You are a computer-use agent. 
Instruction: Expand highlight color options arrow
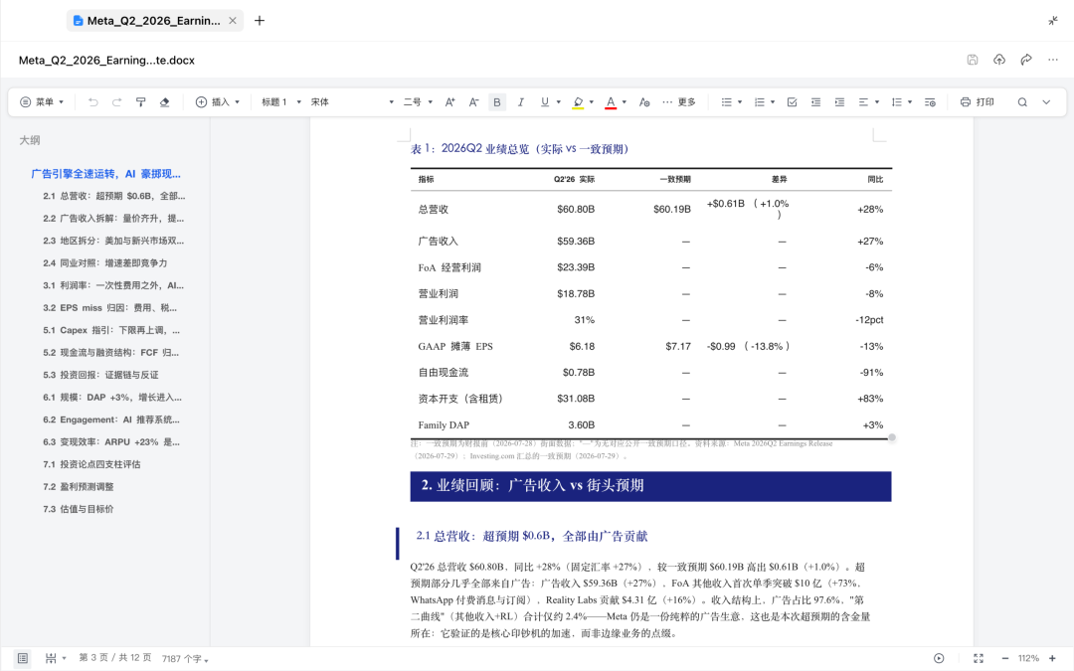(x=591, y=102)
